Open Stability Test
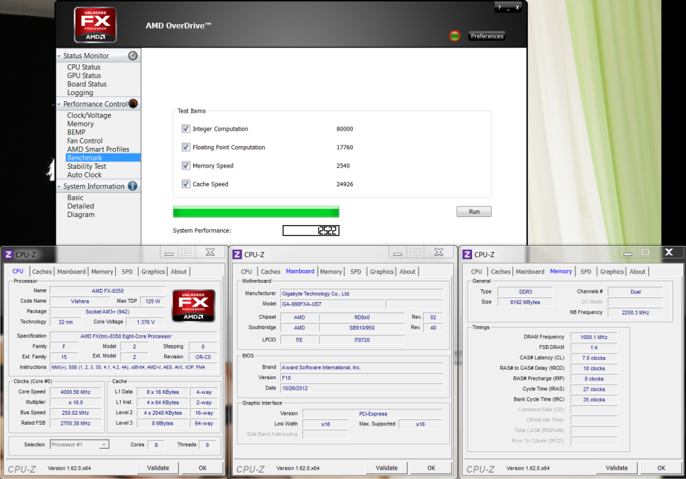Viewport: 686px width, 479px height. click(x=87, y=166)
